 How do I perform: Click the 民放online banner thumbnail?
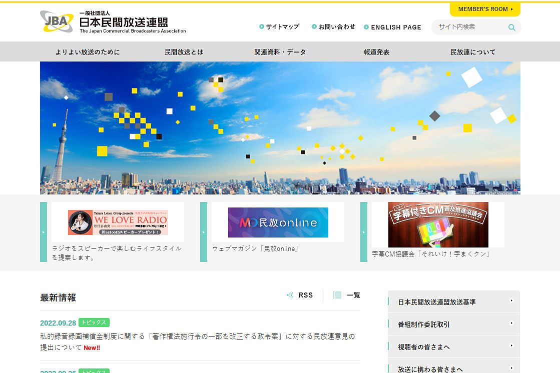278,222
